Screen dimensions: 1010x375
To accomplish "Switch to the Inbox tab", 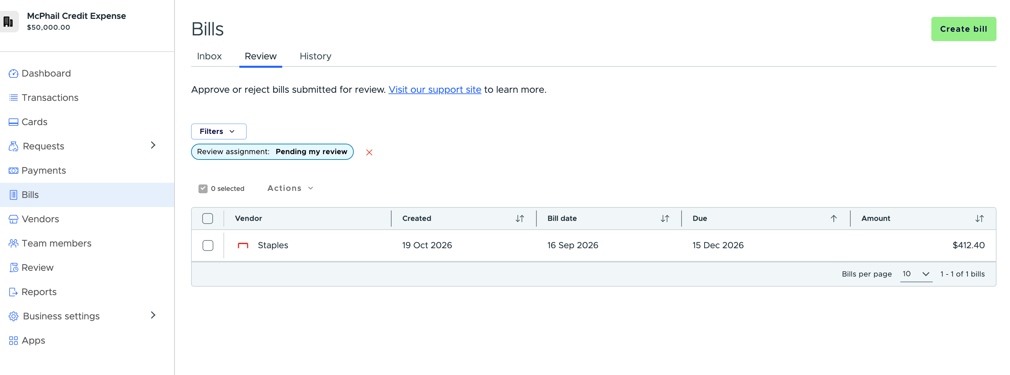I will point(209,56).
